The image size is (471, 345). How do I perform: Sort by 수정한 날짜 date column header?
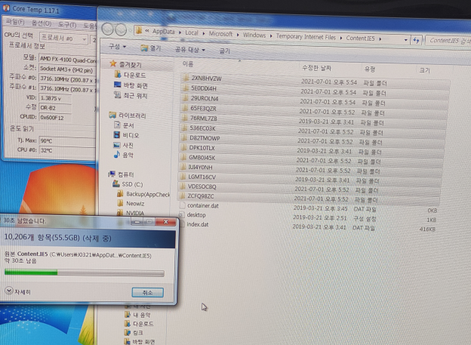316,68
